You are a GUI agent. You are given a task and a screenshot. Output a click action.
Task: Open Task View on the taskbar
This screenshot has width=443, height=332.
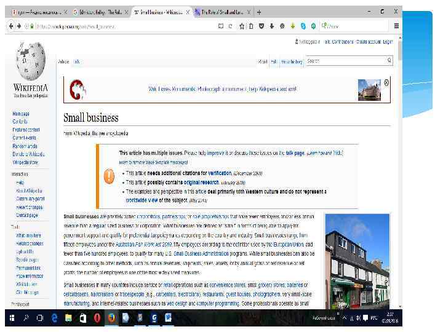coord(40,318)
